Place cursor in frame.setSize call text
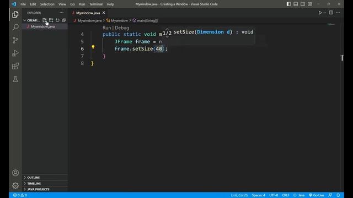 [x=141, y=49]
